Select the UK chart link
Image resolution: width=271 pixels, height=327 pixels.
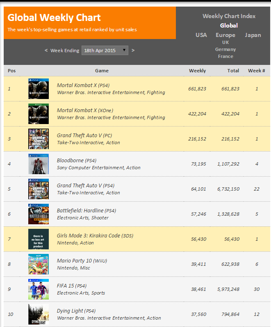tap(225, 42)
